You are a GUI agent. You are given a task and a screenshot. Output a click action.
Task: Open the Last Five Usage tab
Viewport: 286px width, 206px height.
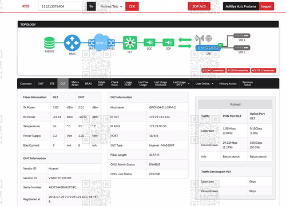143,83
